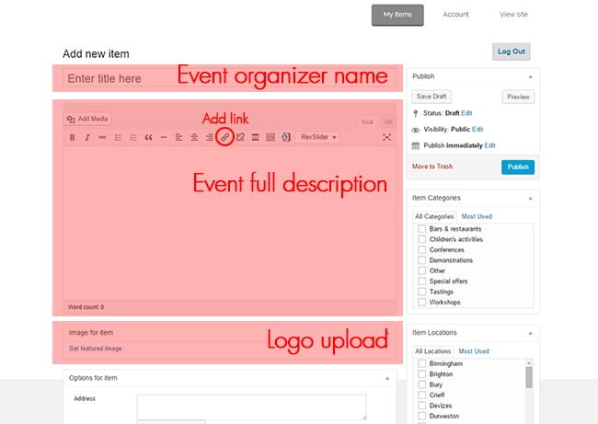Click the Save Draft button
The height and width of the screenshot is (424, 598).
click(x=431, y=97)
